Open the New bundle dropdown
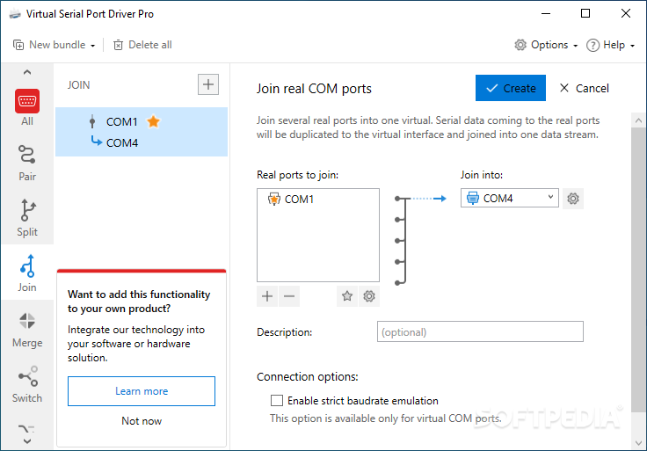The width and height of the screenshot is (647, 451). click(54, 45)
